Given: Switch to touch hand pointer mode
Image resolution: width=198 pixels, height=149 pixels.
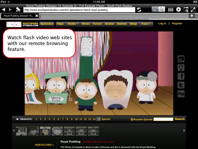Looking at the screenshot, I should pos(155,9).
